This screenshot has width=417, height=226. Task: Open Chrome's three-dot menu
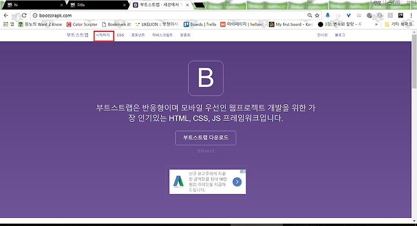click(411, 16)
